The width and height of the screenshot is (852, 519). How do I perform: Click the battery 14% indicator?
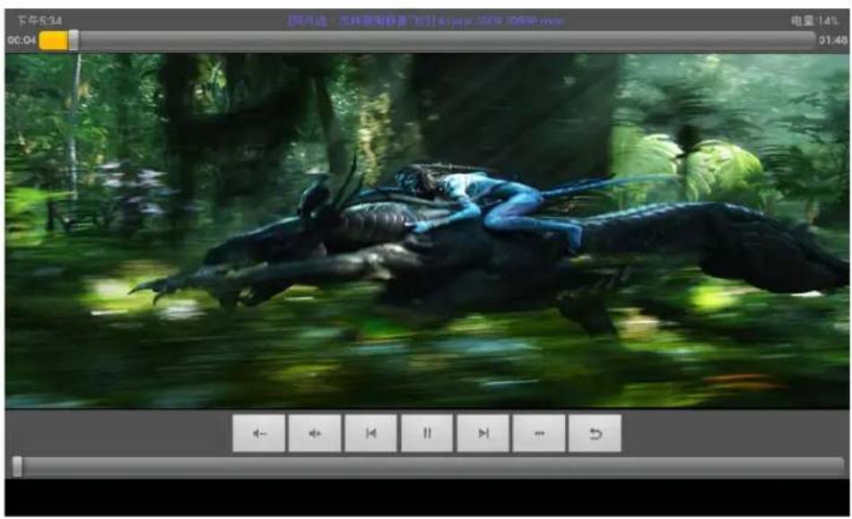tap(814, 22)
